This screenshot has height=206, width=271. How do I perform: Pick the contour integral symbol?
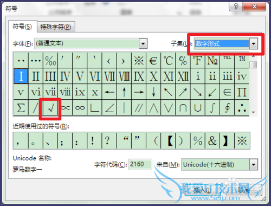point(227,108)
